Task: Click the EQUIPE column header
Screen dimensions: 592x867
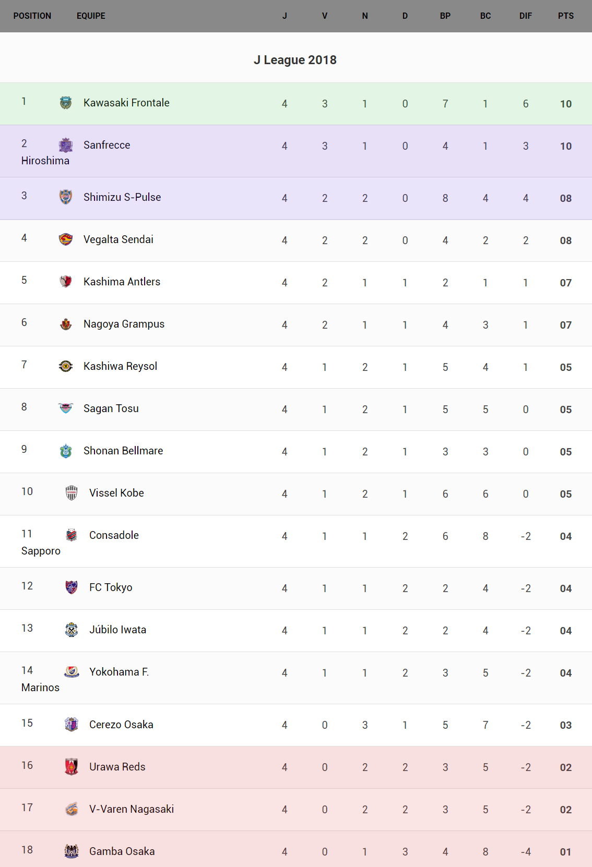Action: (x=91, y=16)
